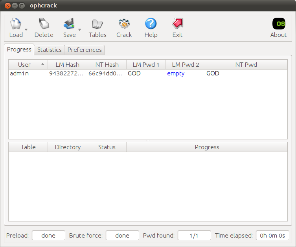Click the Status column header
The height and width of the screenshot is (247, 296).
[107, 147]
